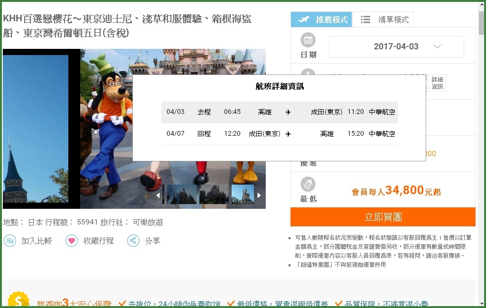This screenshot has width=486, height=308.
Task: Click the 分享 share icon
Action: (133, 241)
